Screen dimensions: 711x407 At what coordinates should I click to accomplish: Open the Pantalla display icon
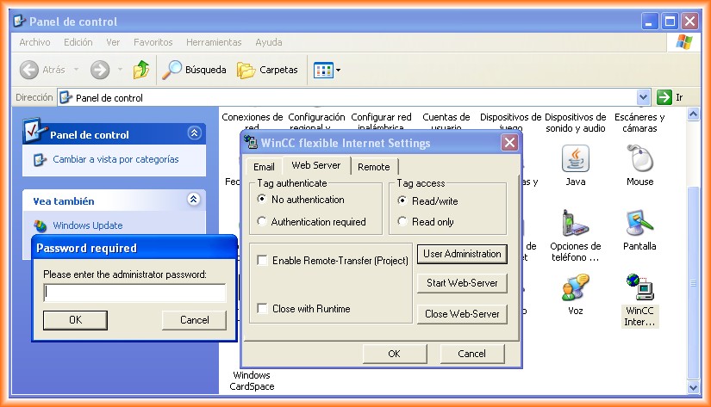(639, 224)
